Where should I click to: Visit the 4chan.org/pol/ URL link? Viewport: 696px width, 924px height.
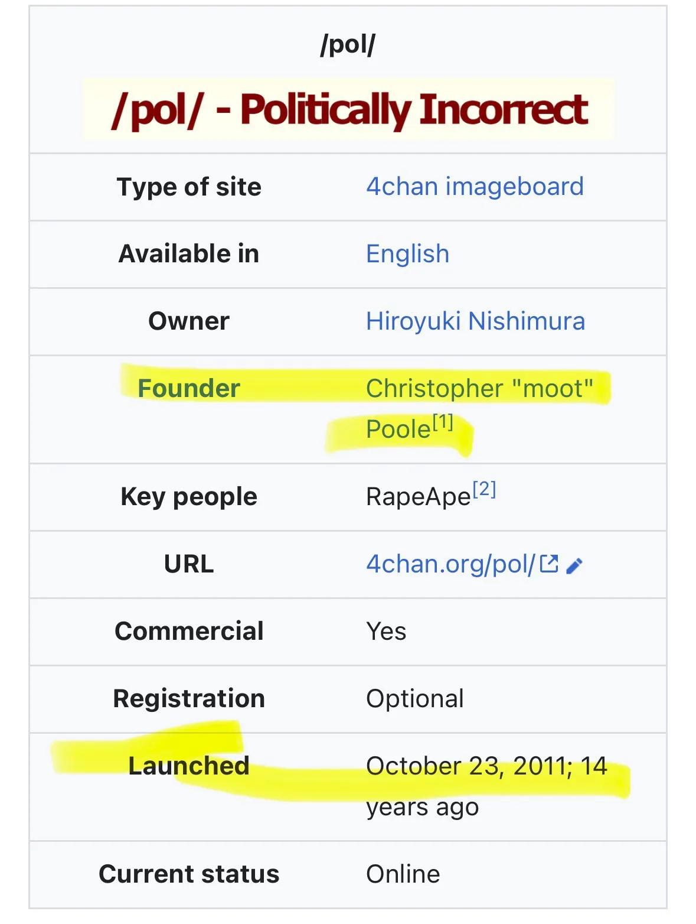(x=450, y=564)
